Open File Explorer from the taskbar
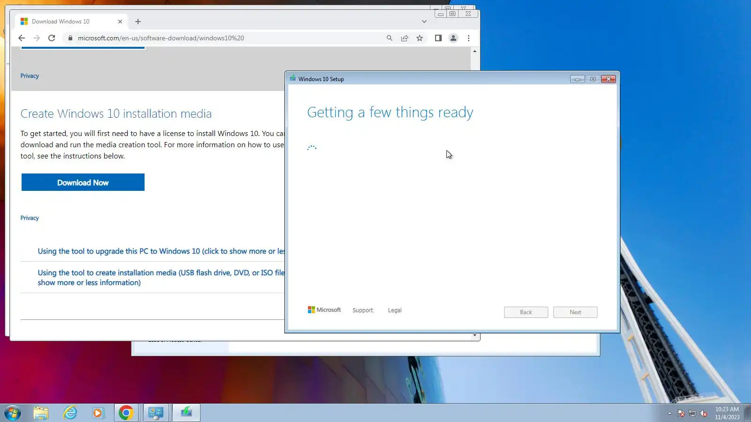This screenshot has width=751, height=422. (x=41, y=413)
